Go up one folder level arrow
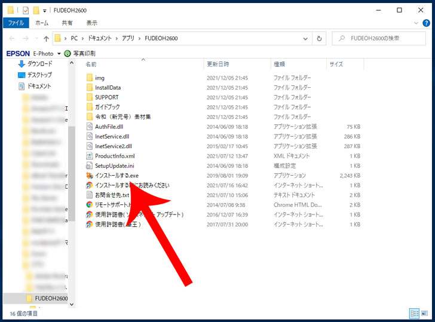 [x=47, y=39]
